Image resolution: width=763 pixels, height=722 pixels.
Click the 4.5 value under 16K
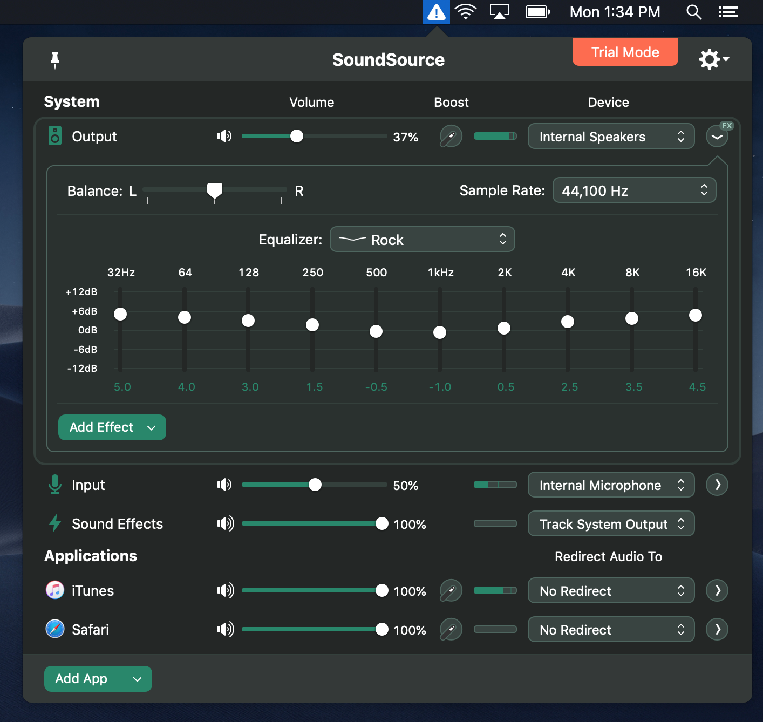click(697, 387)
